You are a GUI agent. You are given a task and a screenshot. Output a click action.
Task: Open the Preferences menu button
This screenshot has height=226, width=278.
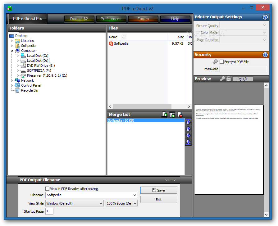[x=111, y=19]
